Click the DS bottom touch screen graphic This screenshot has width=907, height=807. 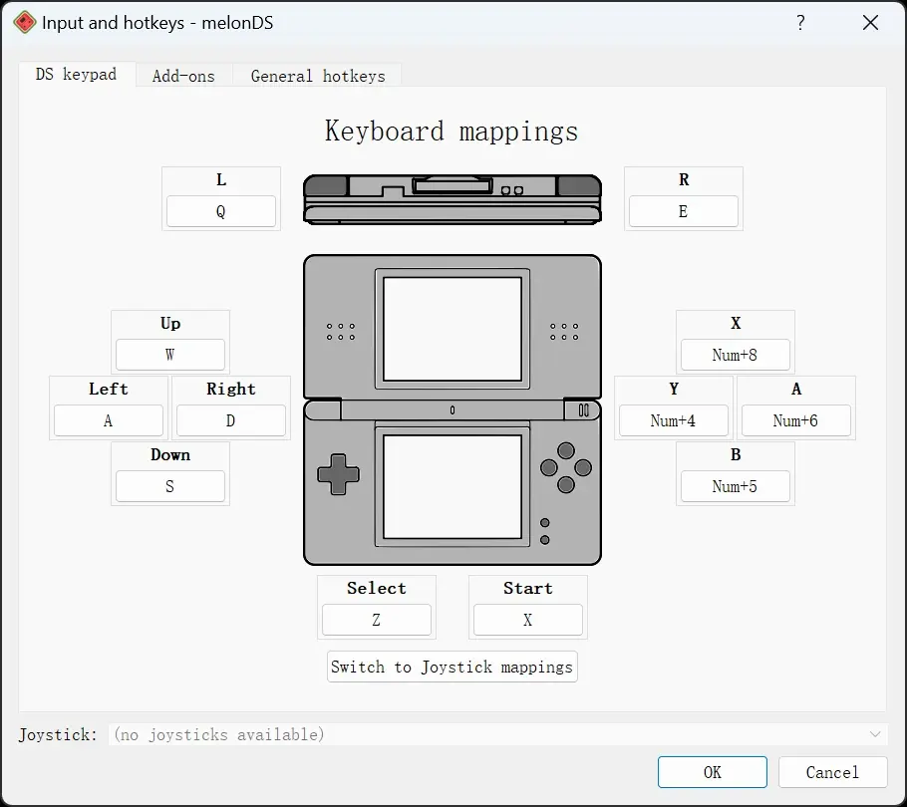coord(453,487)
